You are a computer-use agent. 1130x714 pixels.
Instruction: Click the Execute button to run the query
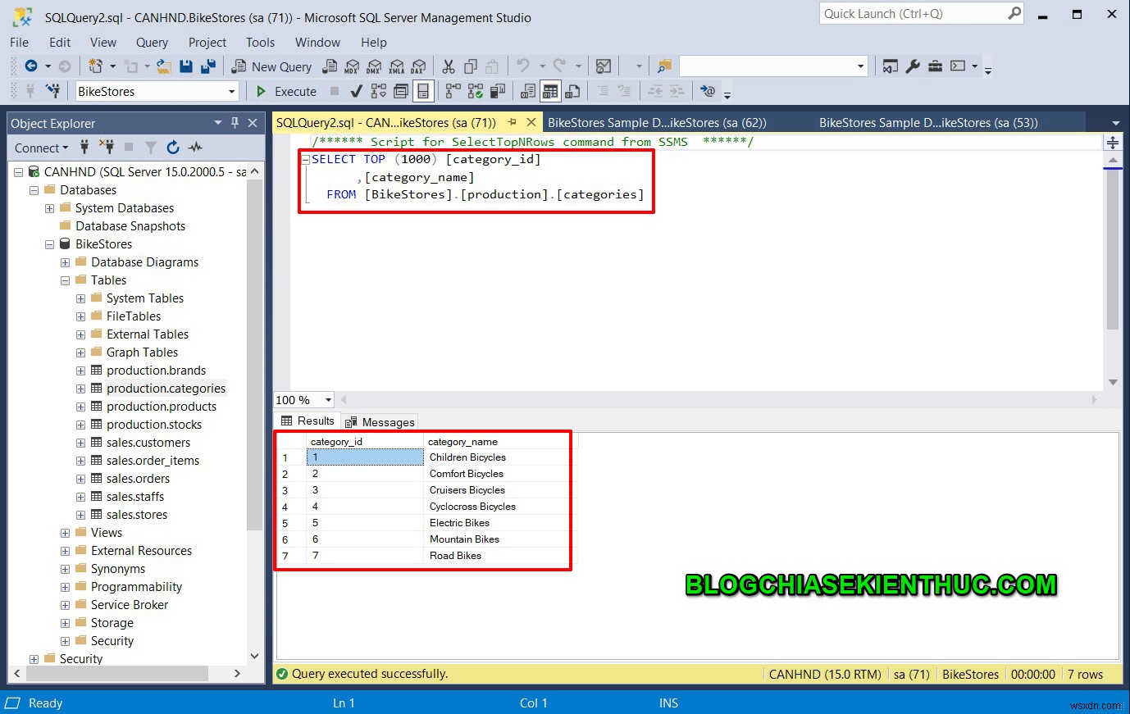285,91
